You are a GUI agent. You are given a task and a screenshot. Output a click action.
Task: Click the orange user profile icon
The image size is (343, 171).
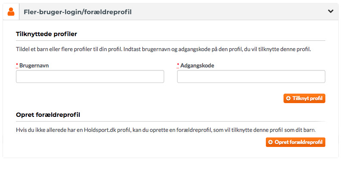(x=11, y=12)
